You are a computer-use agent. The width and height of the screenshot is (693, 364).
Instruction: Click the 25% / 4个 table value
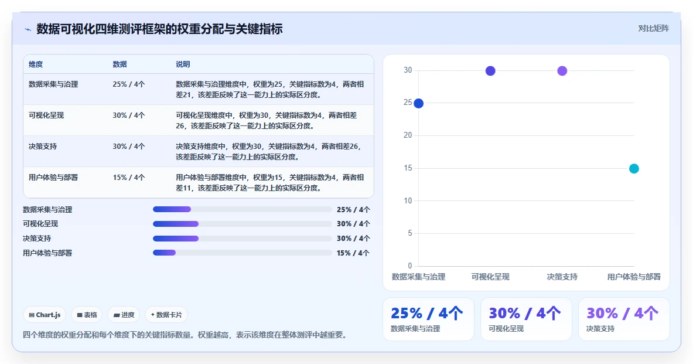129,84
